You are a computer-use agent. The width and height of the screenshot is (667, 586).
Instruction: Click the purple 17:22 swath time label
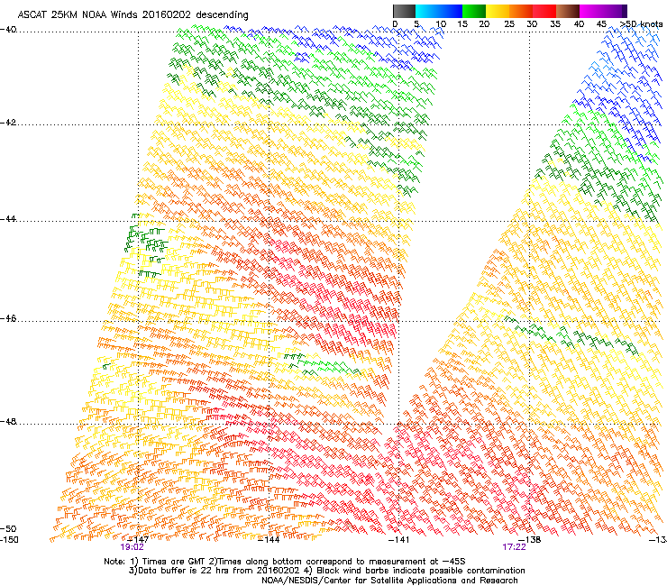(x=514, y=547)
